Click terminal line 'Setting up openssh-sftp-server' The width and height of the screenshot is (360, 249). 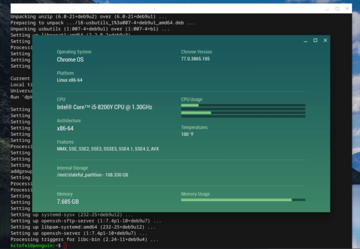(86, 221)
